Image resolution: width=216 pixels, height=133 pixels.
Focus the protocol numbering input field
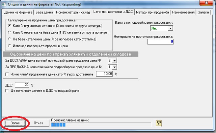click(x=161, y=42)
